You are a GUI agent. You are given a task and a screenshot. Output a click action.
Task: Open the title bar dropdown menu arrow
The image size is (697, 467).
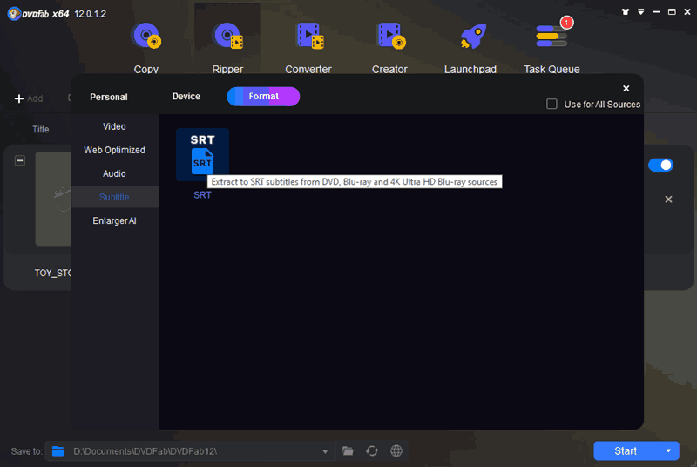(641, 12)
